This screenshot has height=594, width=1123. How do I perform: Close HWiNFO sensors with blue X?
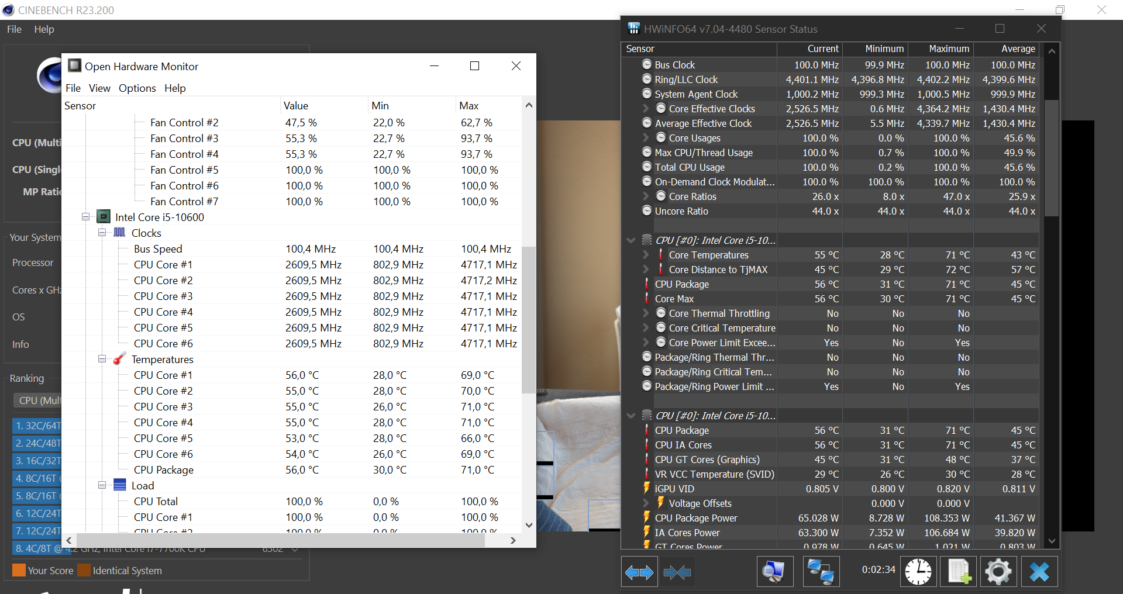(x=1039, y=571)
